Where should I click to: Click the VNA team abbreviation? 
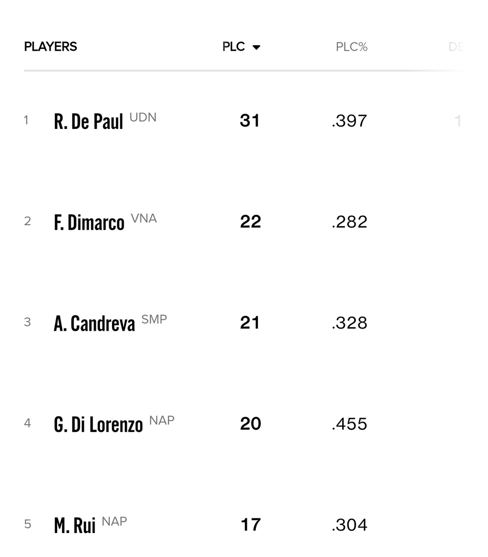tap(144, 218)
